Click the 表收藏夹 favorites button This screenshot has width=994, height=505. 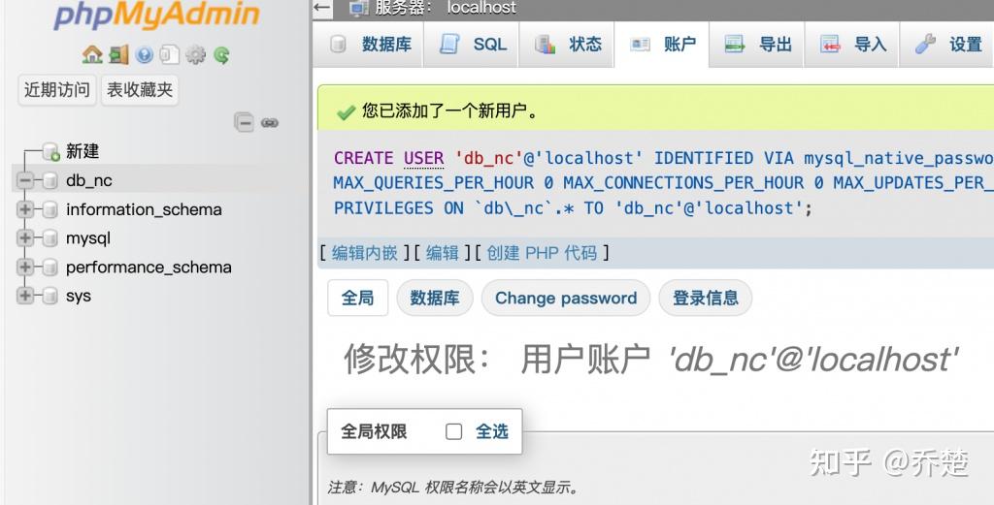(140, 90)
